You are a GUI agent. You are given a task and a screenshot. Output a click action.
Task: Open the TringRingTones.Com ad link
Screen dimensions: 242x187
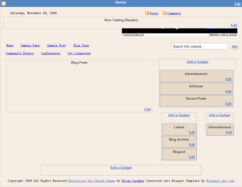[133, 35]
